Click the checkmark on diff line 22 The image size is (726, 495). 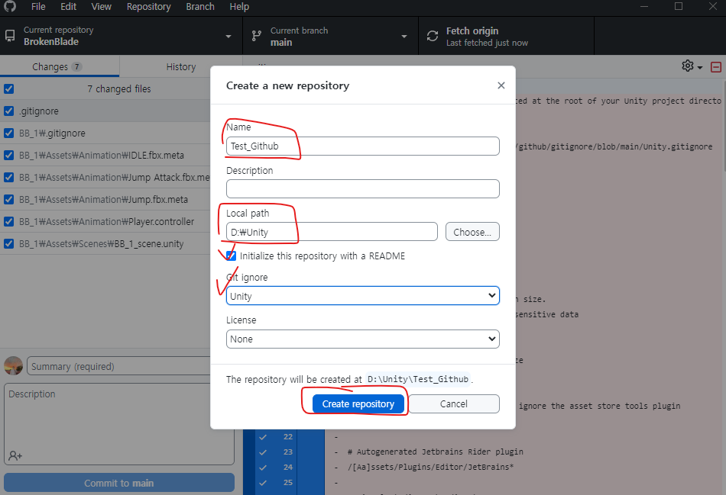[262, 436]
